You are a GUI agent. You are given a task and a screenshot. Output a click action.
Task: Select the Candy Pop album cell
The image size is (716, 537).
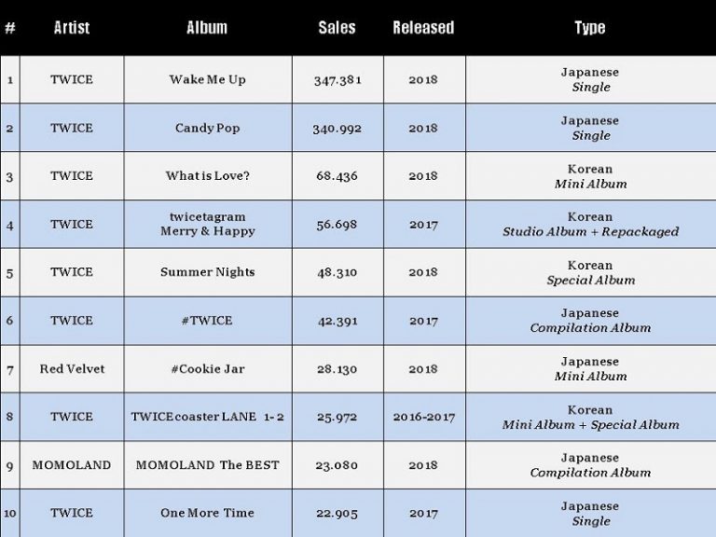pyautogui.click(x=208, y=128)
